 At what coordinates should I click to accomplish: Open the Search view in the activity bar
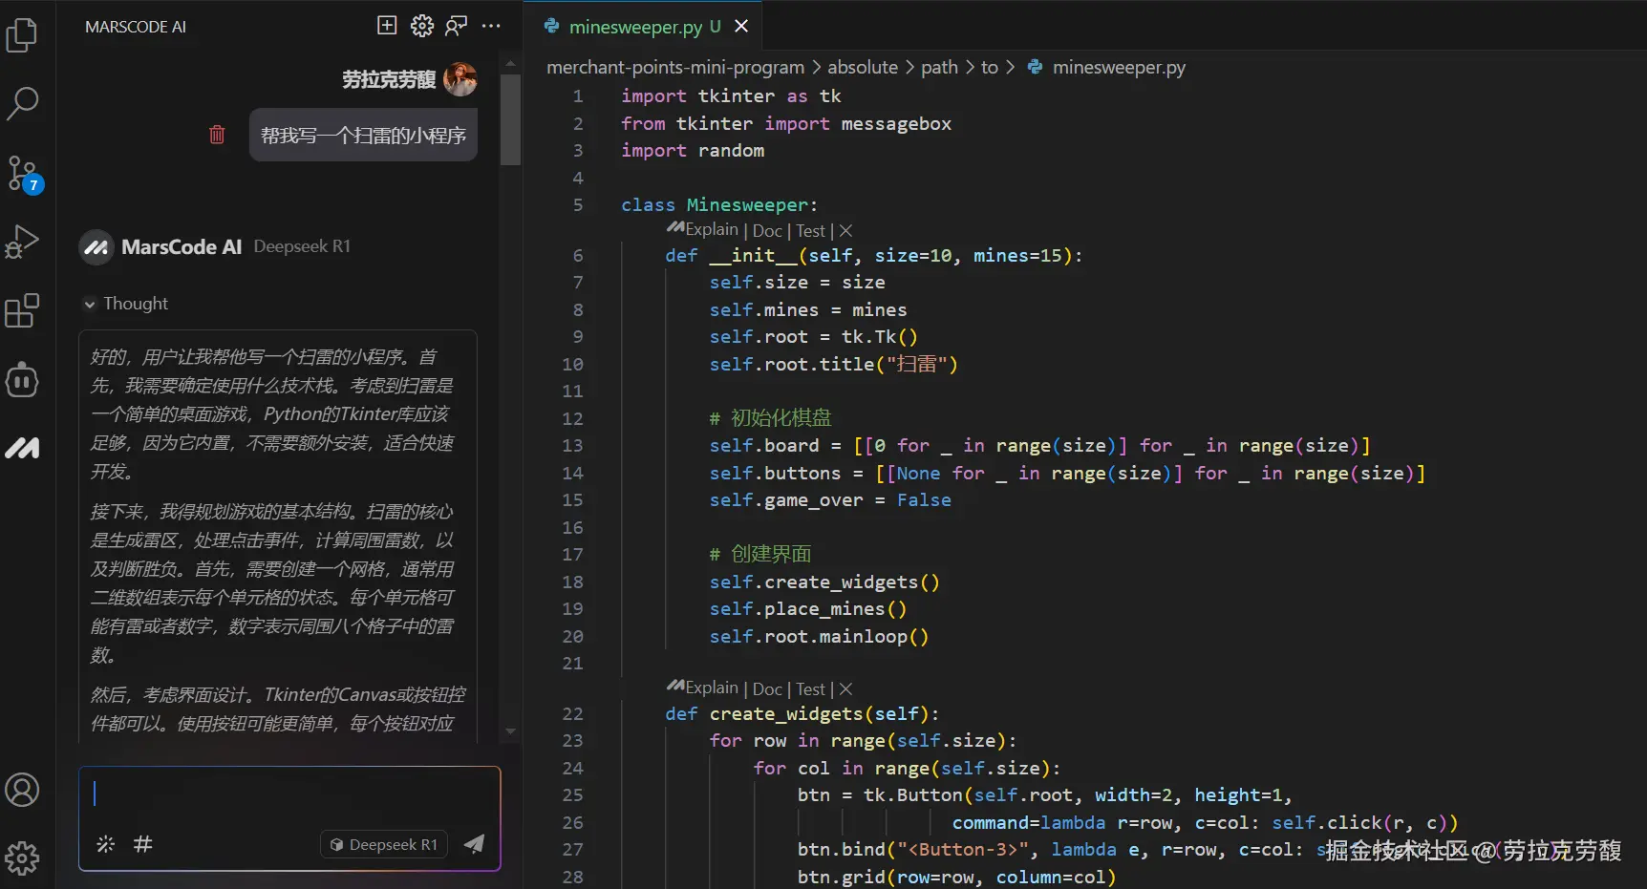22,103
